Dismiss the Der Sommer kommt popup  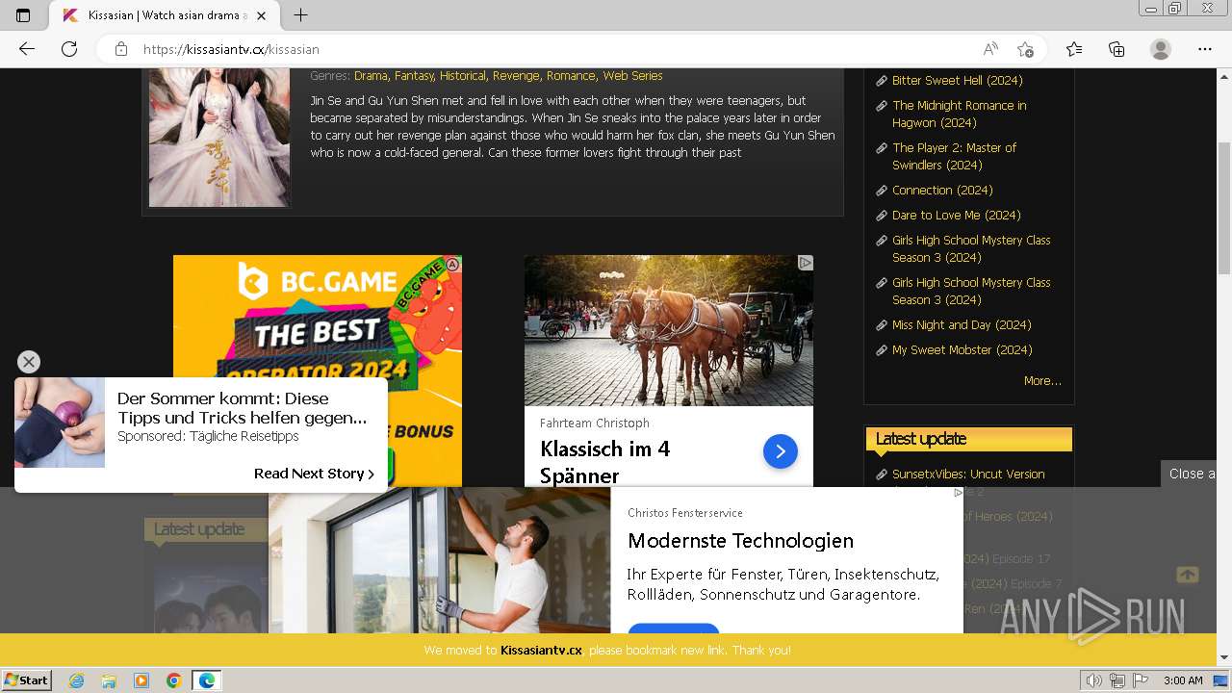click(29, 362)
